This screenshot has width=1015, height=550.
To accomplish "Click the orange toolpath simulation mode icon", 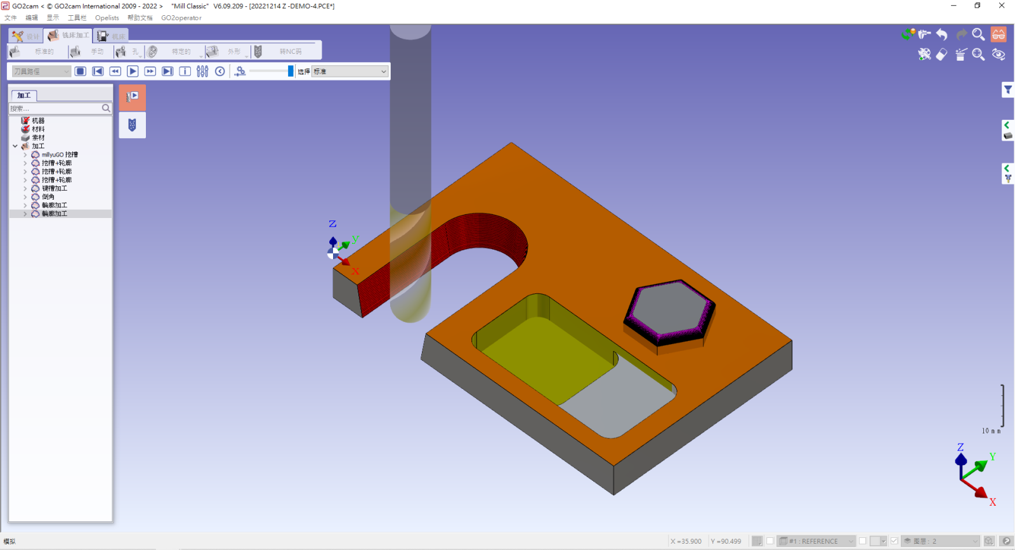I will coord(133,98).
